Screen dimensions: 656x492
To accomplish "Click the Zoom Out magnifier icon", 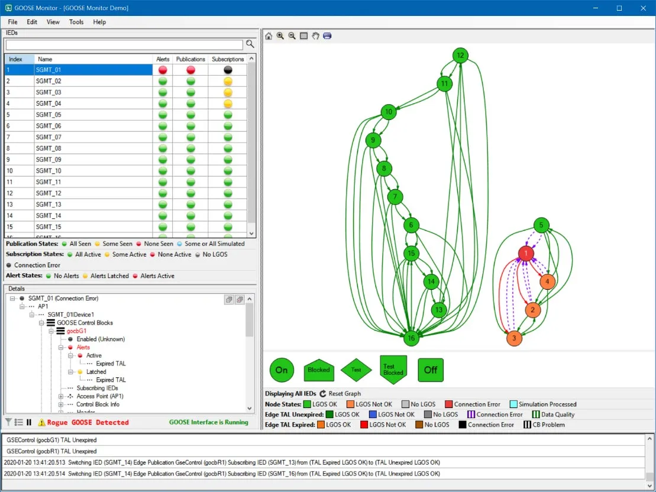I will [292, 36].
